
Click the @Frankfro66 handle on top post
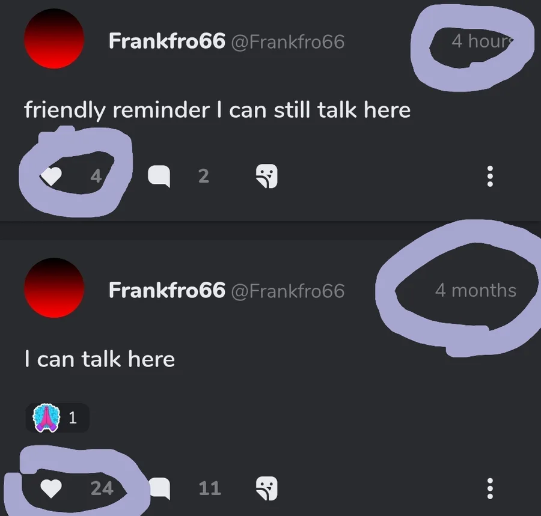pyautogui.click(x=288, y=42)
